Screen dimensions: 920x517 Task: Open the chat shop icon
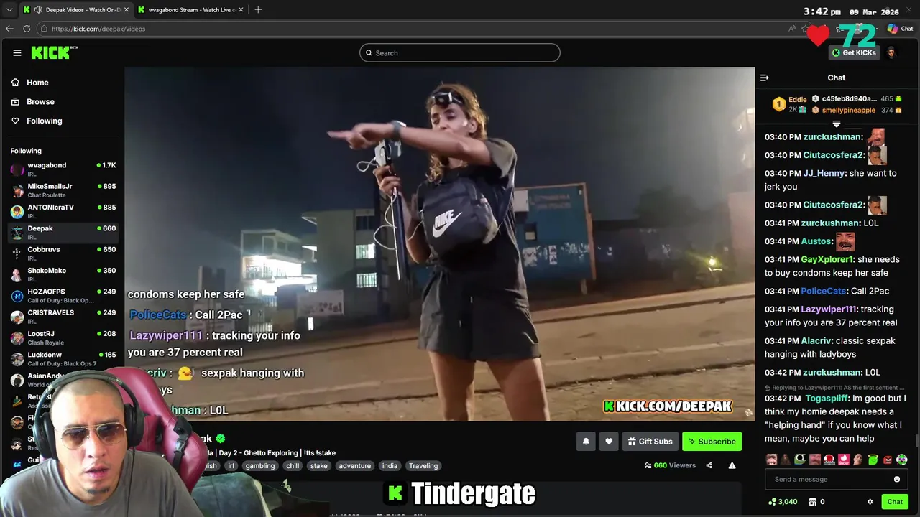(x=813, y=502)
